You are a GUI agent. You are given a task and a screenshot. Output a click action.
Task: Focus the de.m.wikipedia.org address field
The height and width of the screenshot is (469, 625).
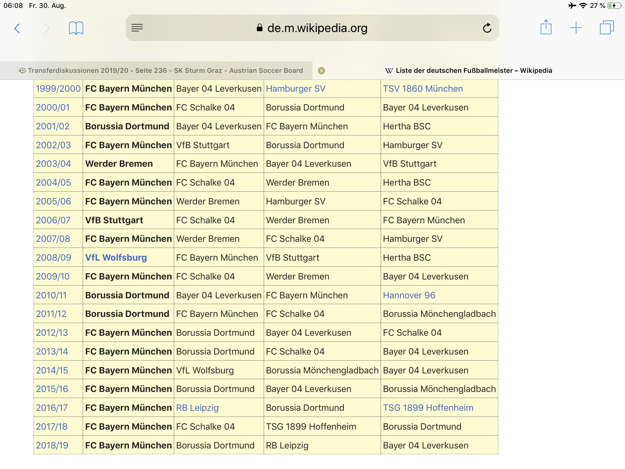[x=312, y=28]
